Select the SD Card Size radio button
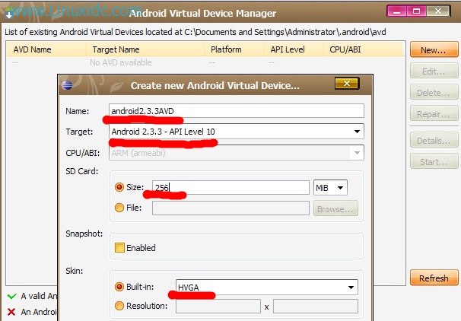Viewport: 461px width, 321px height. pyautogui.click(x=119, y=187)
